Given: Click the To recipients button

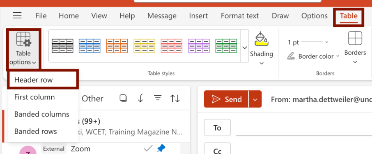Looking at the screenshot, I should pyautogui.click(x=217, y=128).
